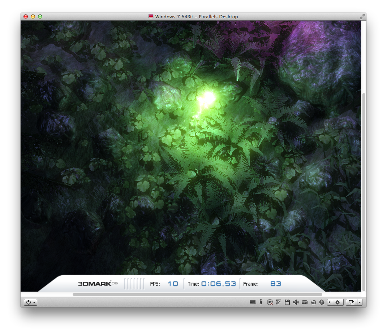
Task: Open virtual machine configuration gear
Action: [337, 302]
